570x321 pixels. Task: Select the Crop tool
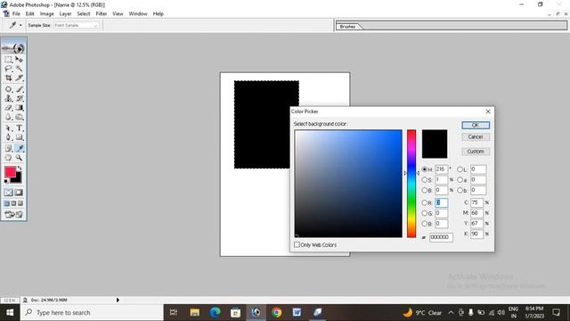point(8,78)
